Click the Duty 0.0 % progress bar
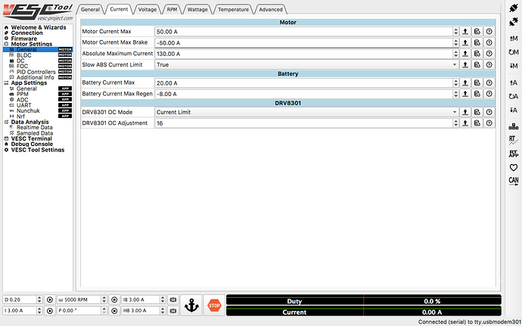The image size is (522, 326). (x=363, y=300)
